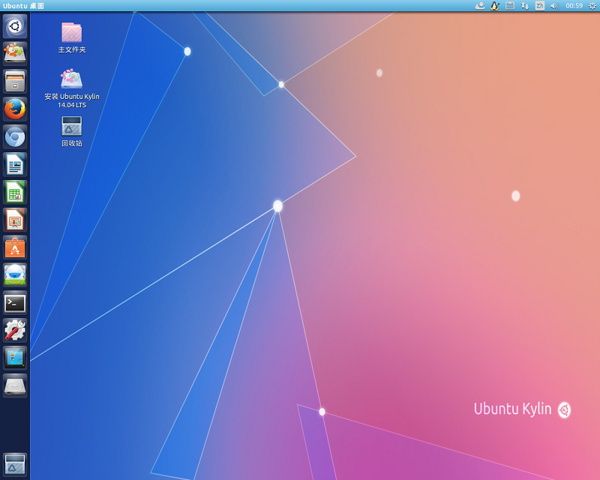
Task: Open the Ubuntu Dash from launcher
Action: [15, 27]
